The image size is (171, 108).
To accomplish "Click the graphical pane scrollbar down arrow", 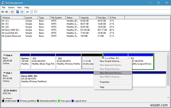I will [x=168, y=98].
